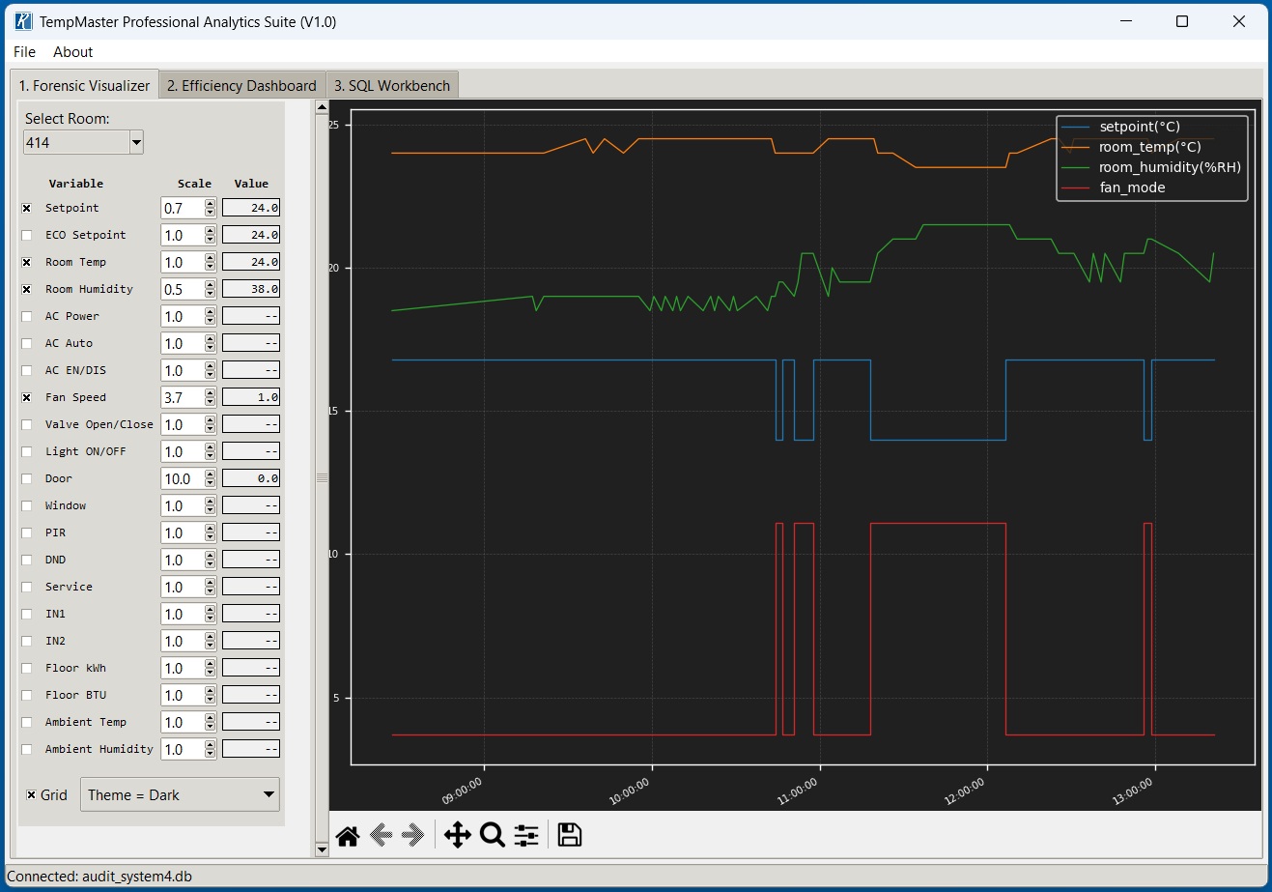1272x892 pixels.
Task: Decrease the Room Humidity scale stepper
Action: [x=211, y=294]
